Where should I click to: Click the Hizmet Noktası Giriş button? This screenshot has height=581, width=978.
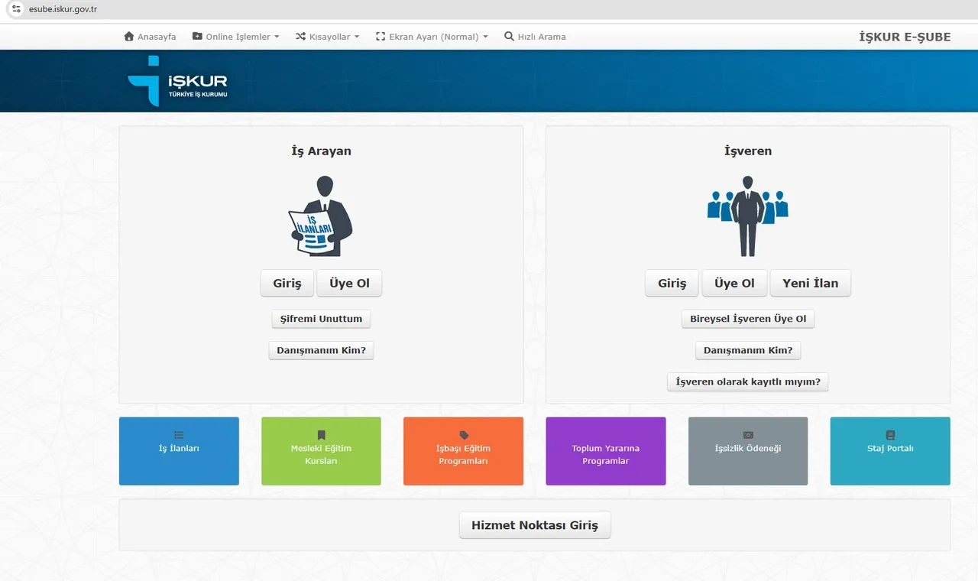[x=535, y=525]
